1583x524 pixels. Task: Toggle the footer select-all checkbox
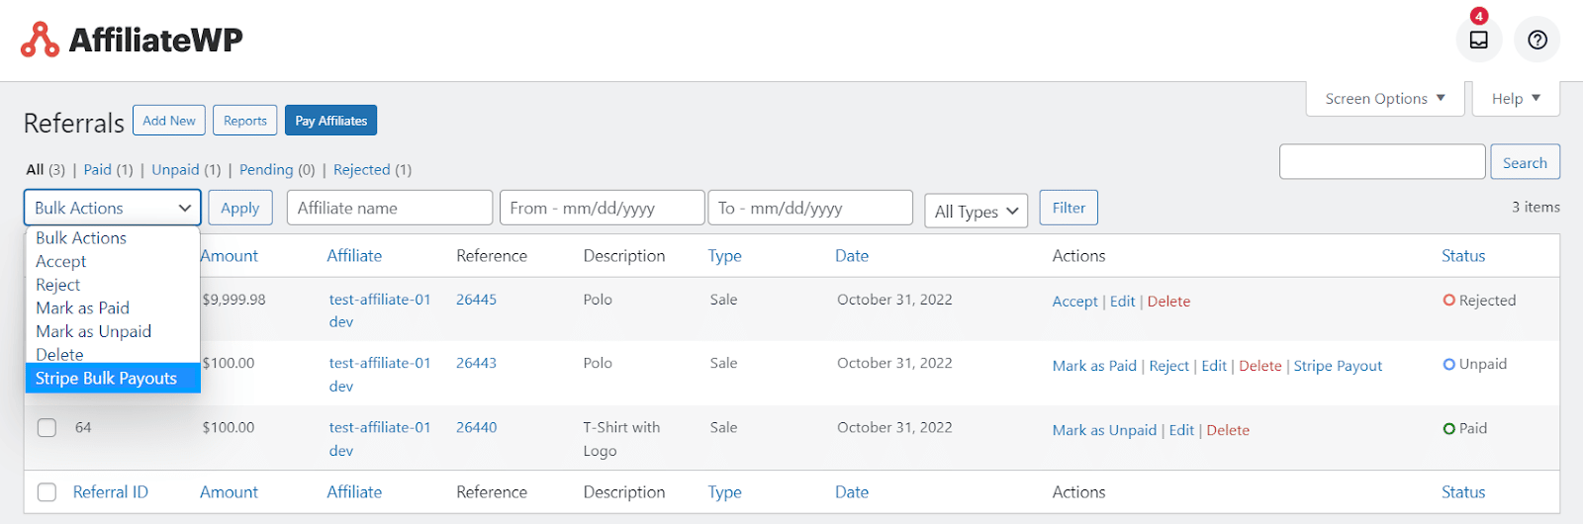pos(47,492)
